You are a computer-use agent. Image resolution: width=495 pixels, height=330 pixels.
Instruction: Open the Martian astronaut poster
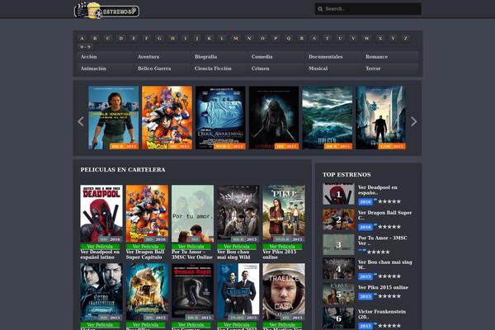pyautogui.click(x=284, y=292)
